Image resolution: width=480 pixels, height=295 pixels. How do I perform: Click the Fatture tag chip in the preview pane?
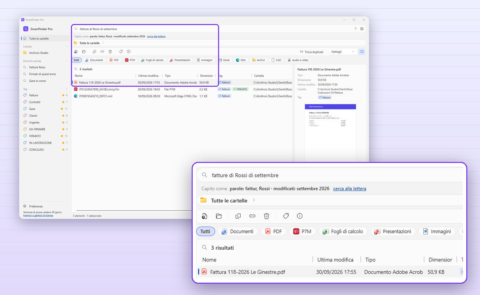point(325,97)
